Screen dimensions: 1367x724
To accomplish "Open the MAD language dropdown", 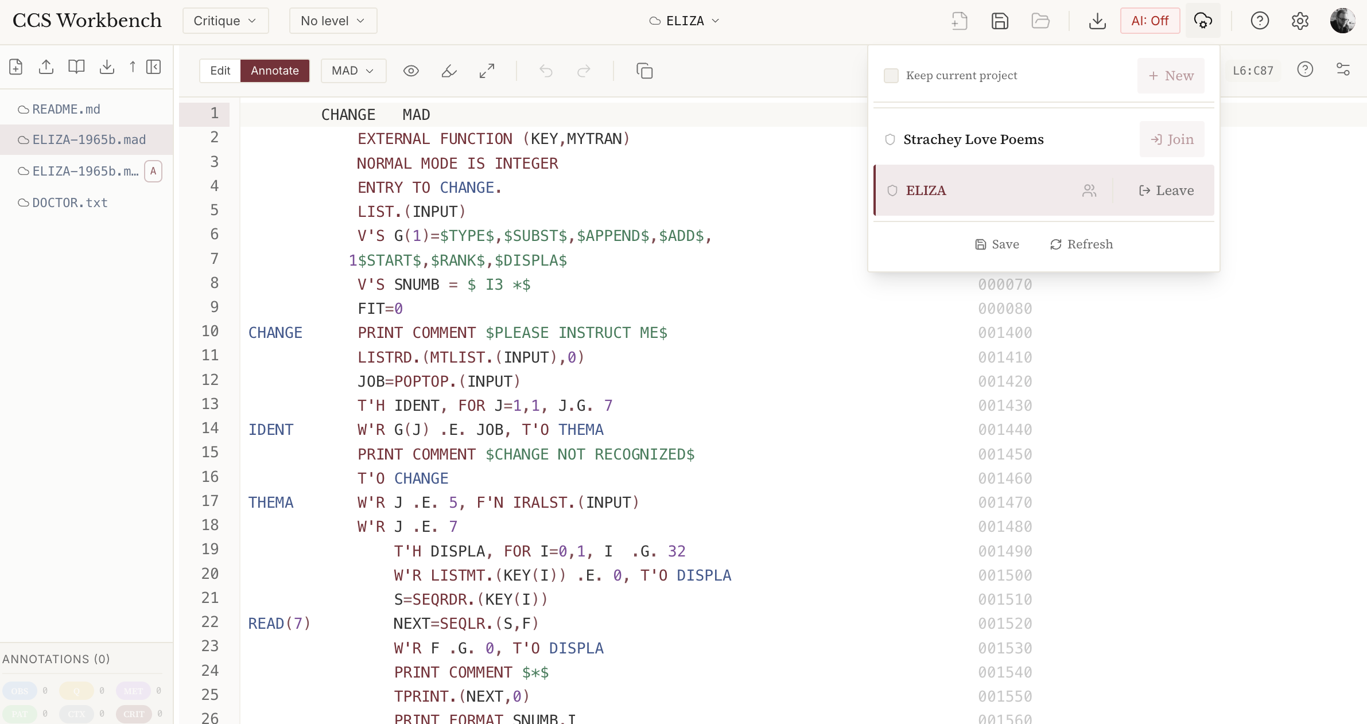I will click(353, 71).
